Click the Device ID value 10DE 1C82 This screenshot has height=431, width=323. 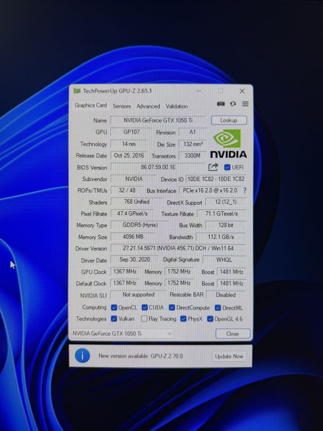coord(216,179)
